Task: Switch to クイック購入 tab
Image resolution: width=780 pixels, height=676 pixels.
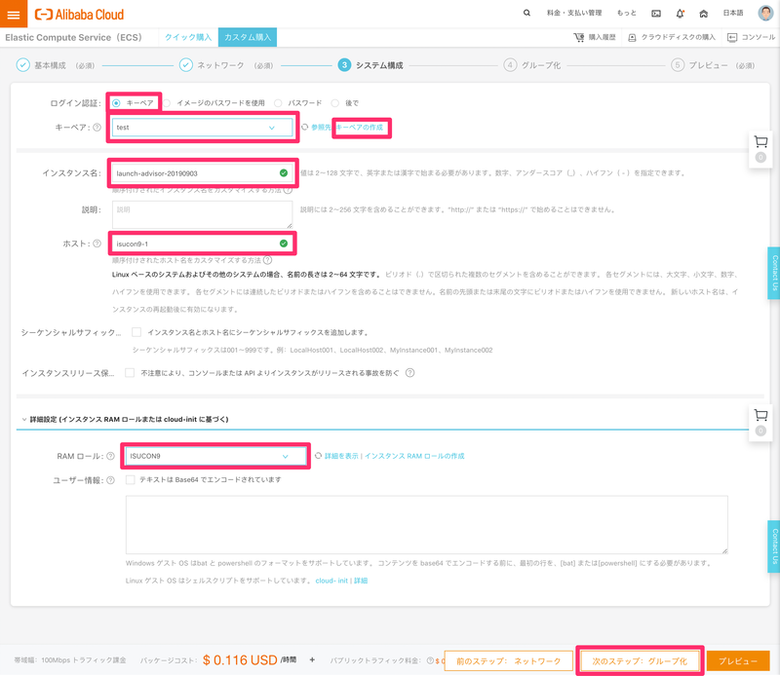Action: point(188,37)
